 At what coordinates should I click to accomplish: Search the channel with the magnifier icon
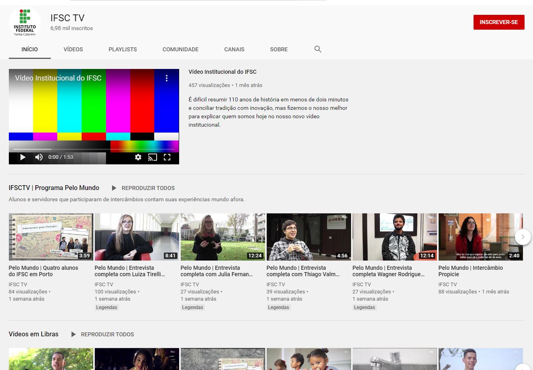click(x=318, y=49)
